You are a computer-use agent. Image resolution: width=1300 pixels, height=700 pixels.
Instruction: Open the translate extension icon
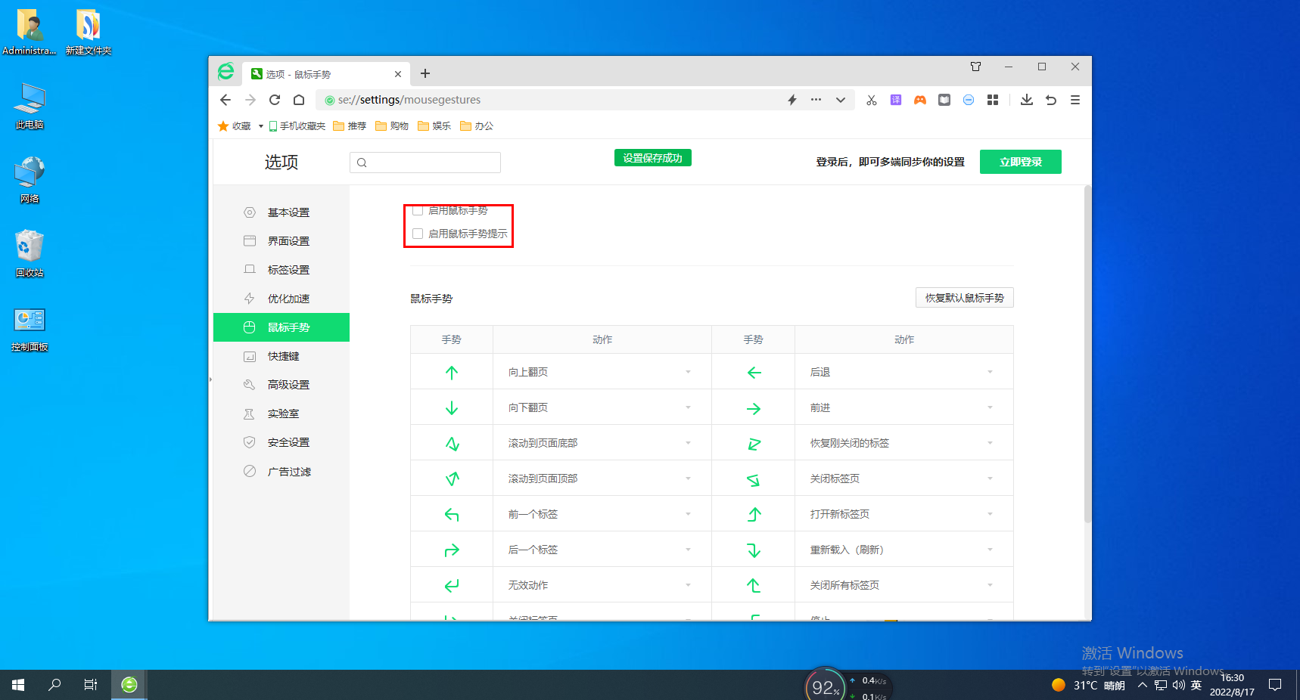896,100
